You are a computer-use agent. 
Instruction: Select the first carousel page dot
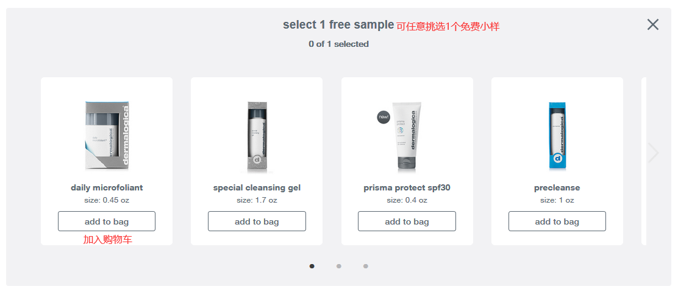[312, 266]
